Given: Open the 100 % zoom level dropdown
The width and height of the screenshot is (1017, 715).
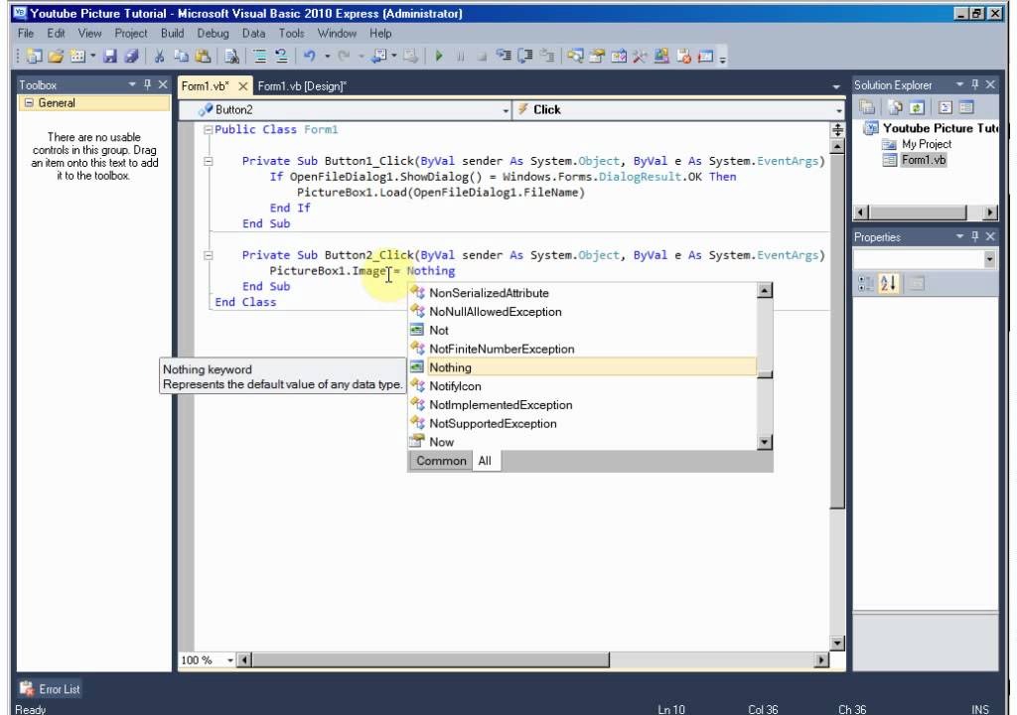Looking at the screenshot, I should 230,660.
